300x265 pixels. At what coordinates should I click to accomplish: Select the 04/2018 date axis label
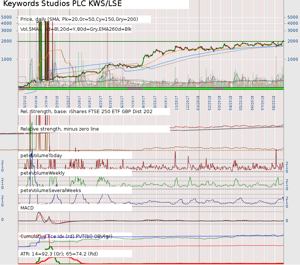pos(231,103)
